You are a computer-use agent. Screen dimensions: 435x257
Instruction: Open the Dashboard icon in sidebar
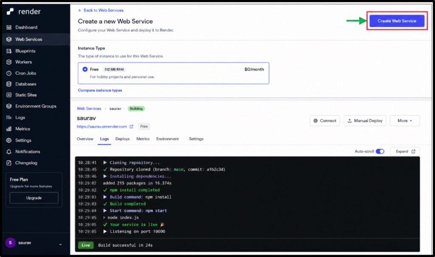coord(9,28)
